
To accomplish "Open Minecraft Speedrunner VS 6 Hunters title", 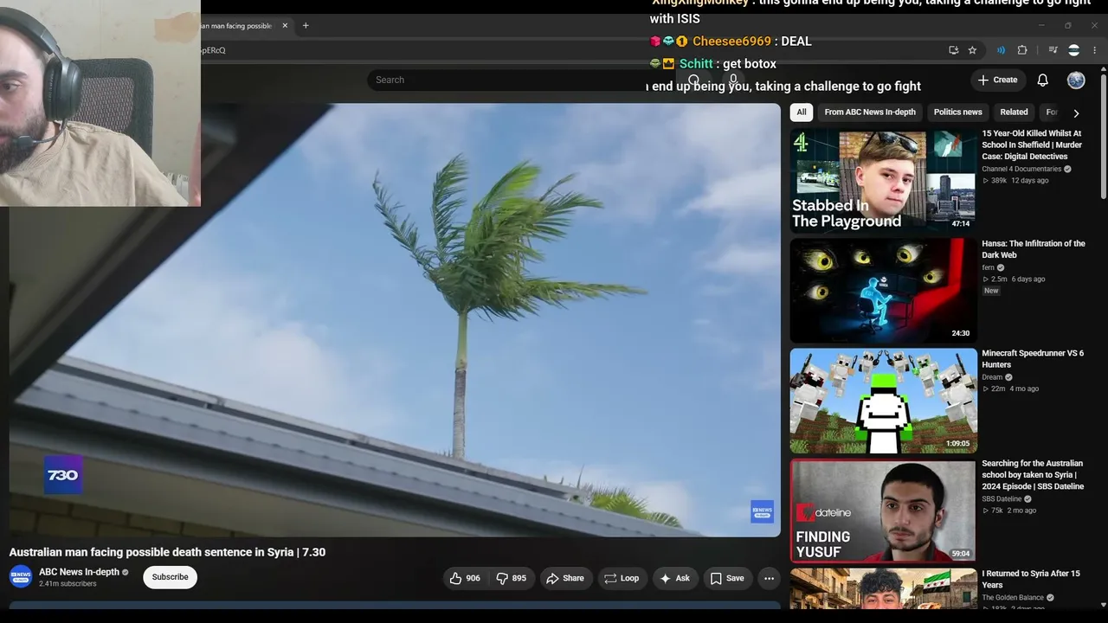I will (x=1033, y=359).
